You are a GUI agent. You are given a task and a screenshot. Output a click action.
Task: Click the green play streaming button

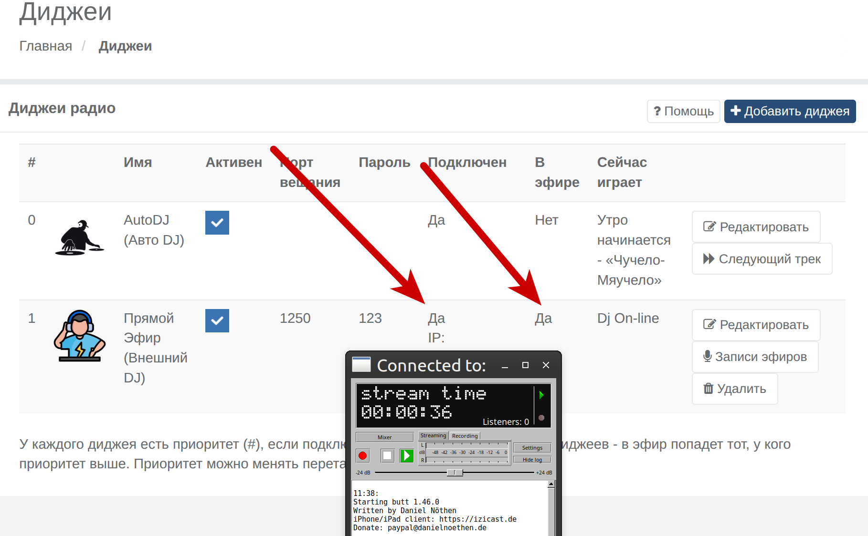[407, 456]
